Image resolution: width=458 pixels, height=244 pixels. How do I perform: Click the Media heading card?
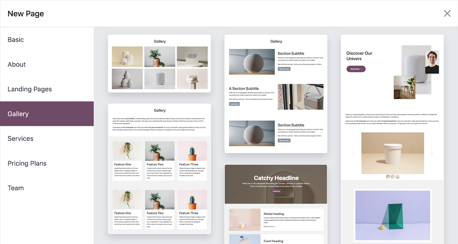[276, 220]
